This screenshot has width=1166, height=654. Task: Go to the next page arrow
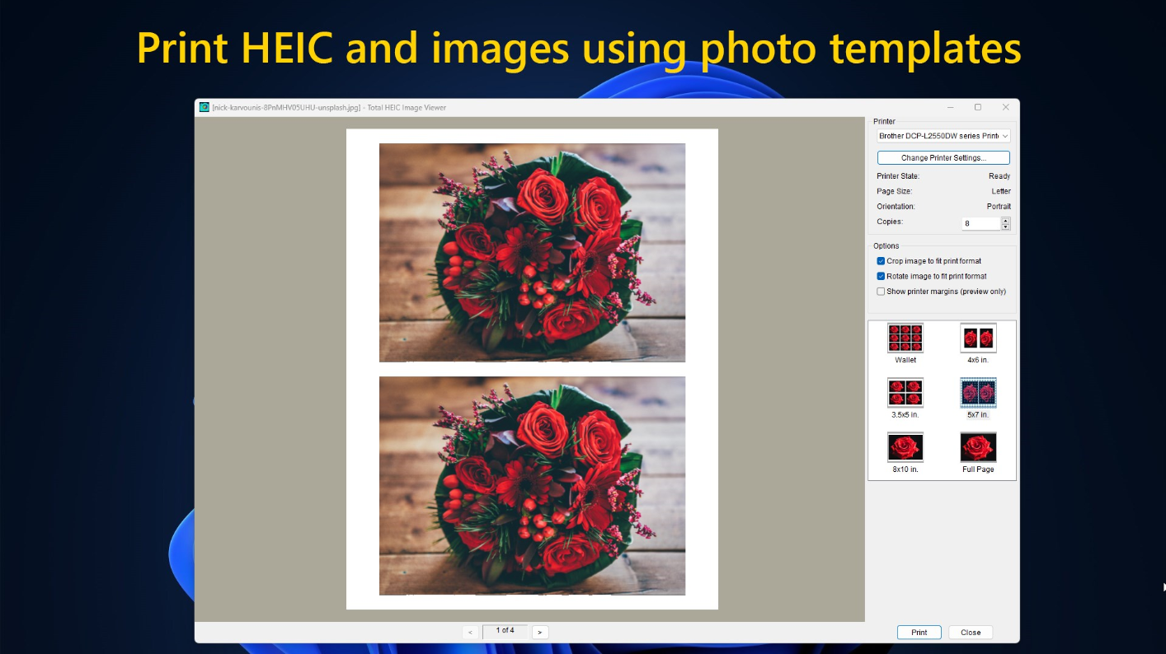tap(540, 633)
